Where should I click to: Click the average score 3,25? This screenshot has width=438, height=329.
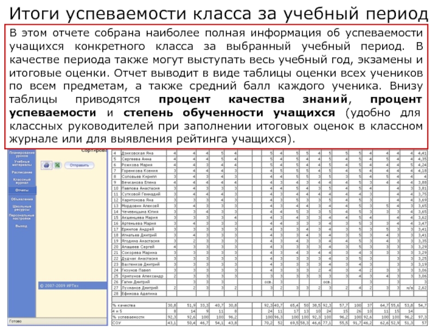[422, 258]
